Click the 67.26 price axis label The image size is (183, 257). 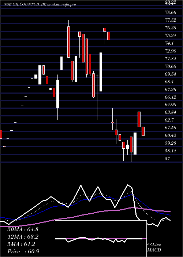click(171, 90)
